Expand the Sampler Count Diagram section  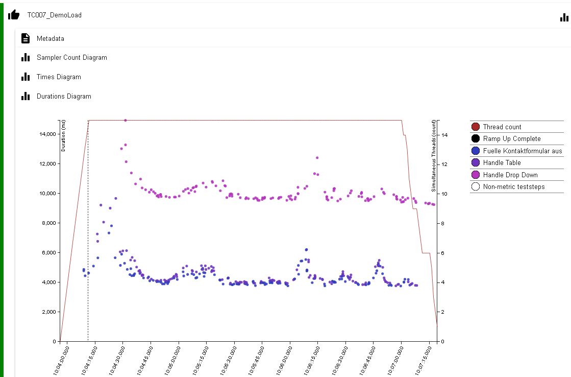tap(72, 58)
